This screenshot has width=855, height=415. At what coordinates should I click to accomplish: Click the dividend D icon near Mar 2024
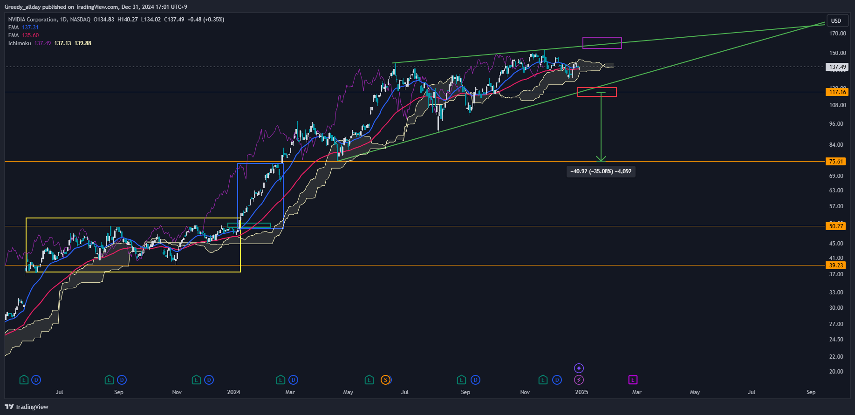click(293, 380)
